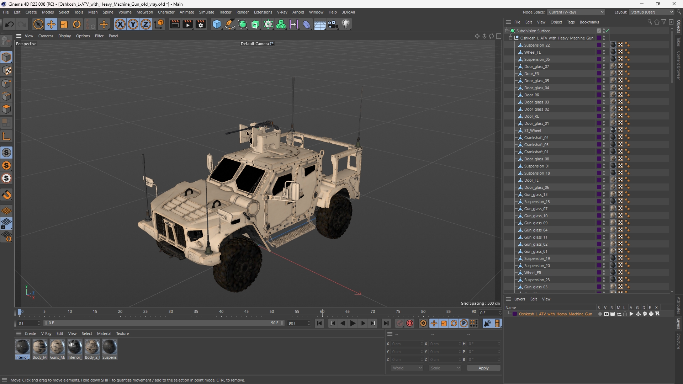Click the Undo arrow icon

point(10,24)
